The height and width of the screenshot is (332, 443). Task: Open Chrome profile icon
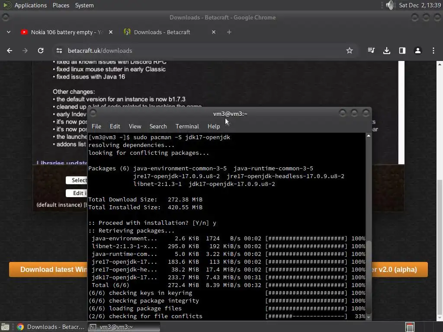click(418, 51)
